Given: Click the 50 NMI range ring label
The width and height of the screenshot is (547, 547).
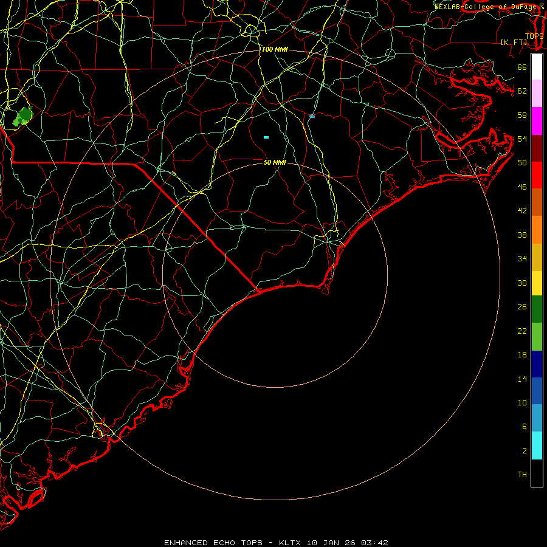Looking at the screenshot, I should [275, 162].
